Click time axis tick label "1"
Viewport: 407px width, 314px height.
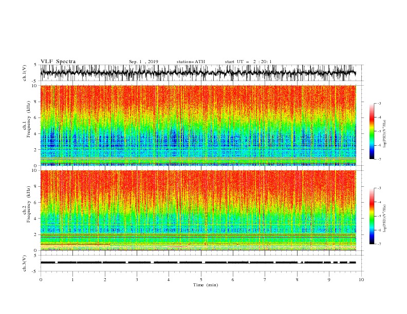point(72,280)
